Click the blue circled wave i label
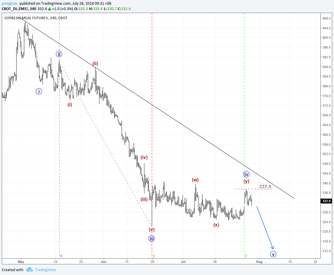This screenshot has width=334, height=275. [39, 91]
